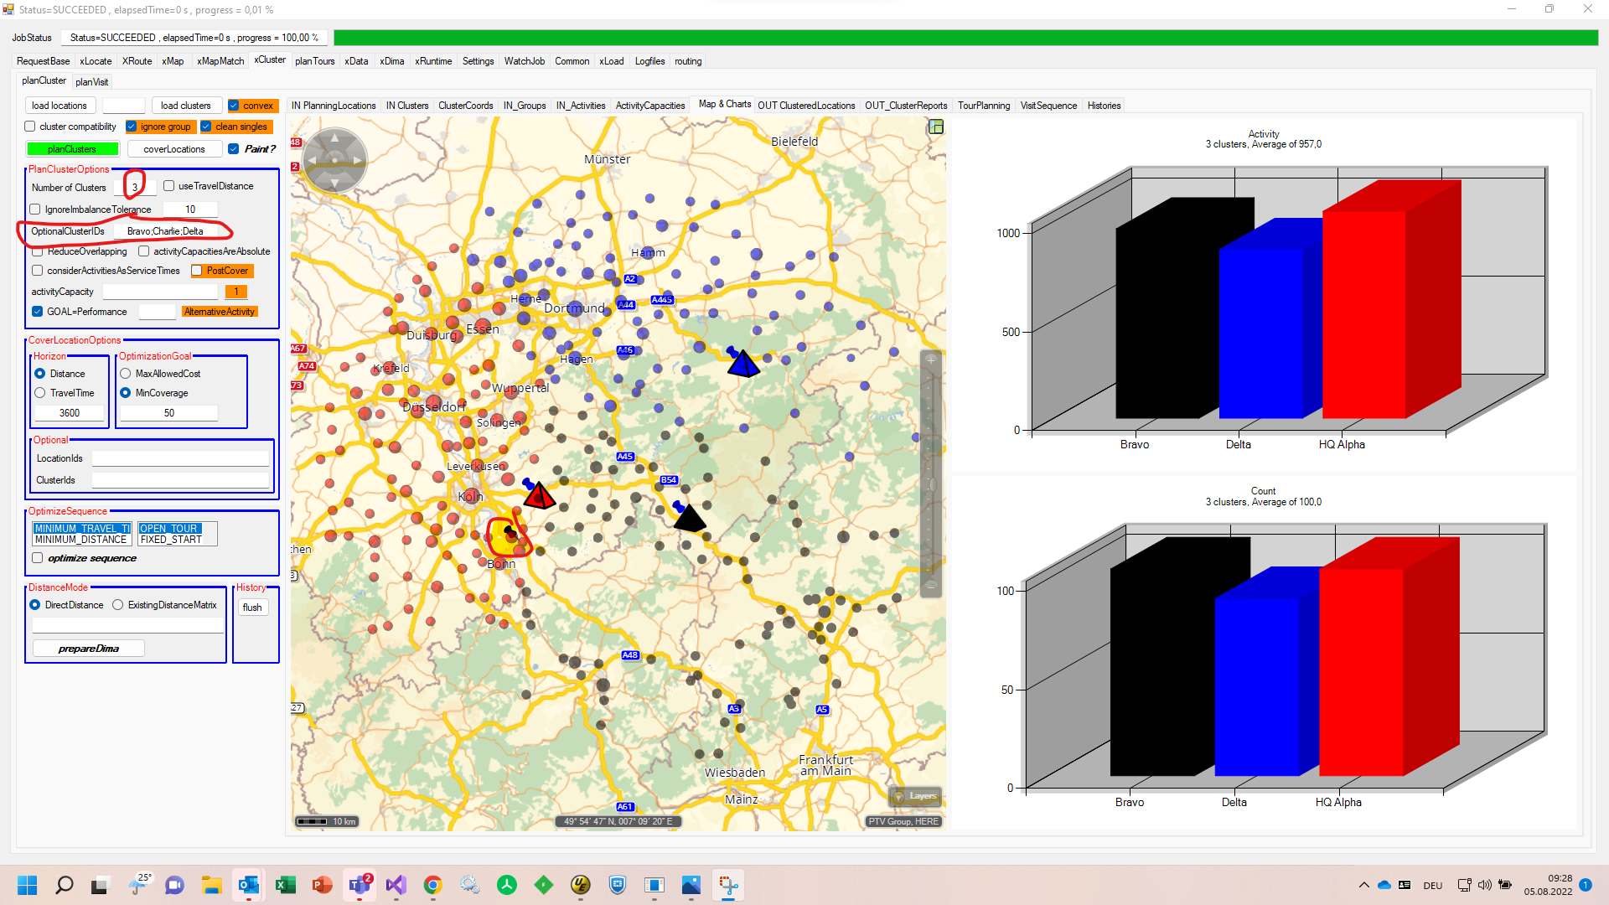Click the map overview toggle icon
Viewport: 1609px width, 905px height.
[x=936, y=127]
